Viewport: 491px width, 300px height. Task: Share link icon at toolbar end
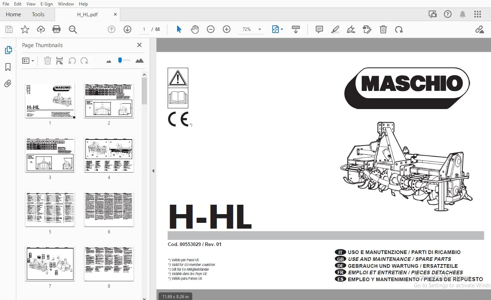pyautogui.click(x=480, y=30)
